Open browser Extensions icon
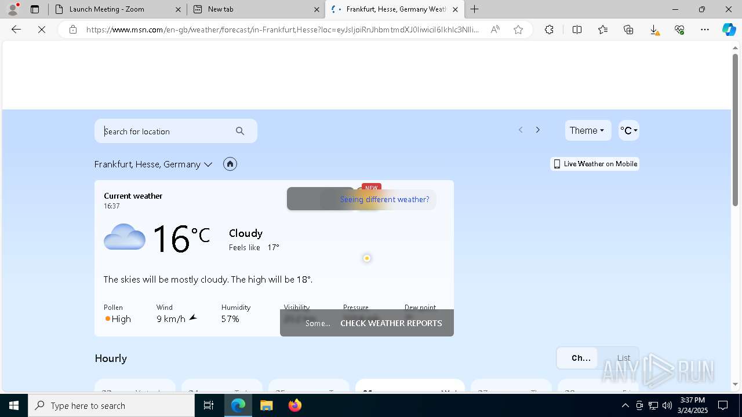Screen dimensions: 742x417 point(549,30)
